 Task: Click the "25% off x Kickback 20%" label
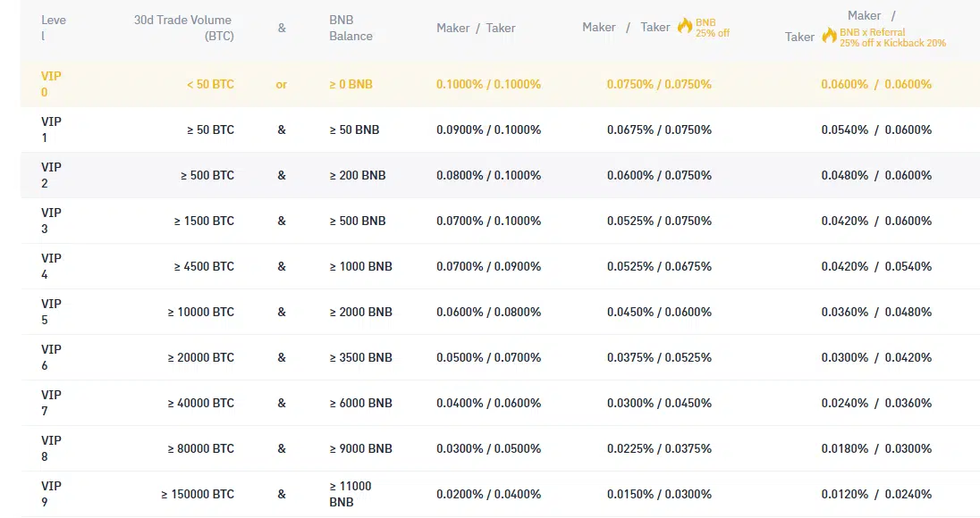pyautogui.click(x=892, y=43)
